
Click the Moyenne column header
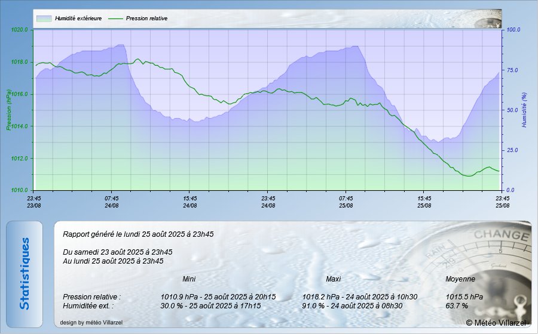(x=460, y=279)
